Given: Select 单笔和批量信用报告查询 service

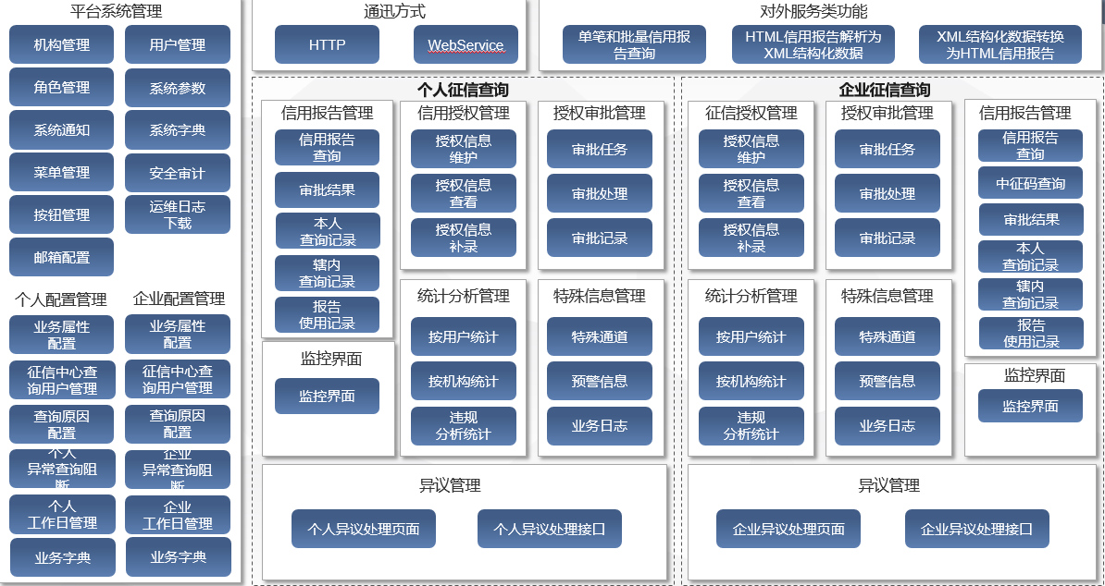Looking at the screenshot, I should (x=635, y=44).
